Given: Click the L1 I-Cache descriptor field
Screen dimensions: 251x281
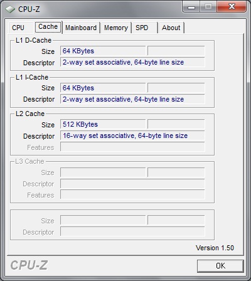Looking at the screenshot, I should point(132,99).
